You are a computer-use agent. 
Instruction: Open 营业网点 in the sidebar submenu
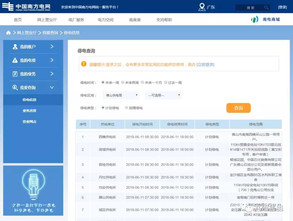pos(29,122)
